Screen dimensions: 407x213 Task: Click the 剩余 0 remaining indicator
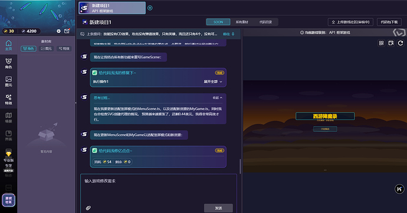tap(123, 162)
